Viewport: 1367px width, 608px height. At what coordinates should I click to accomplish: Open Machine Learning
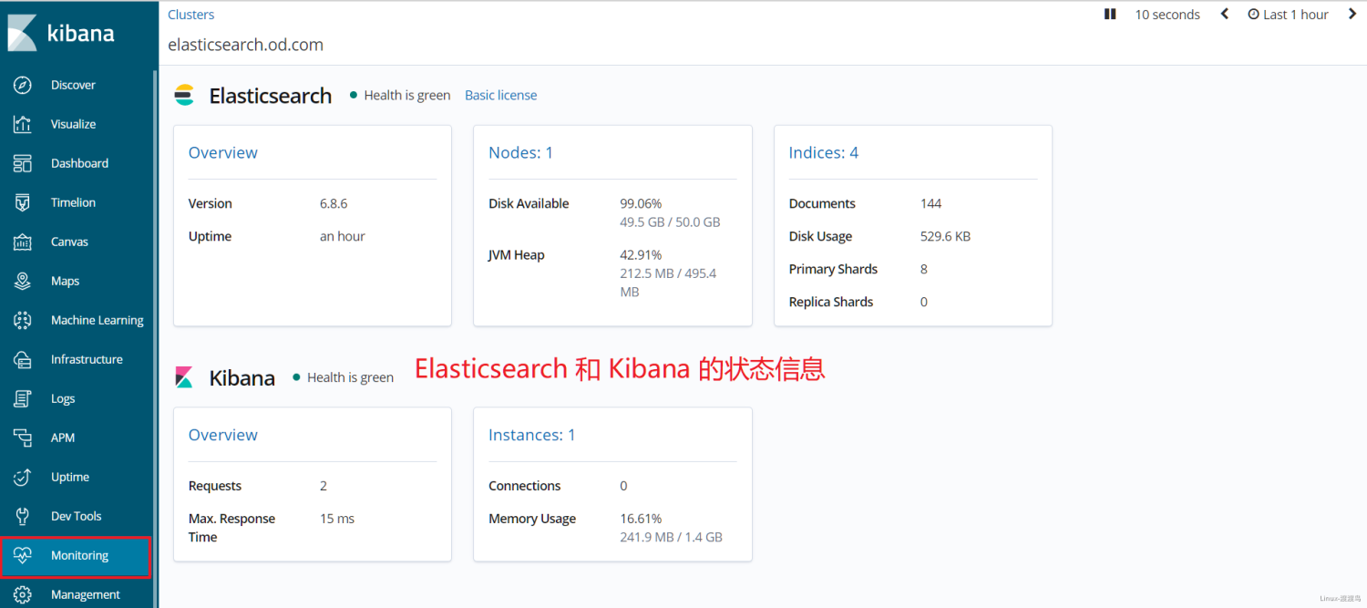click(97, 320)
